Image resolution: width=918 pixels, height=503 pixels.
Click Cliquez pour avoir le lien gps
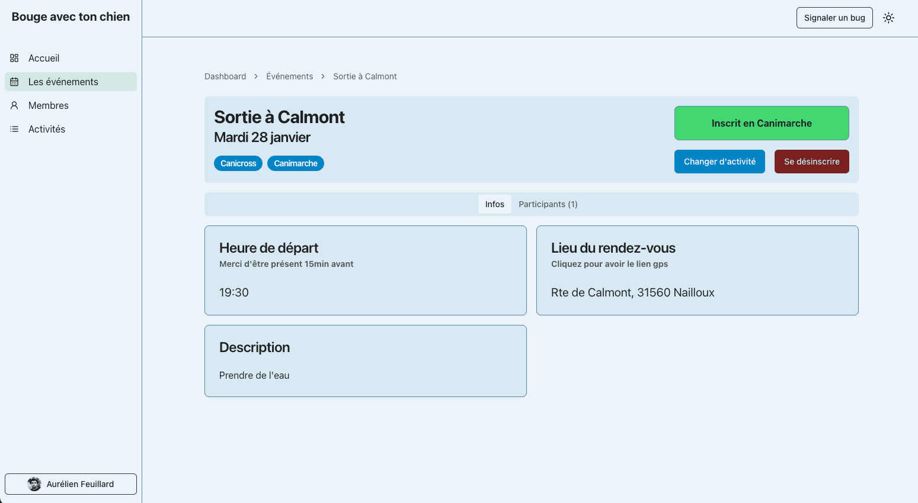point(609,264)
